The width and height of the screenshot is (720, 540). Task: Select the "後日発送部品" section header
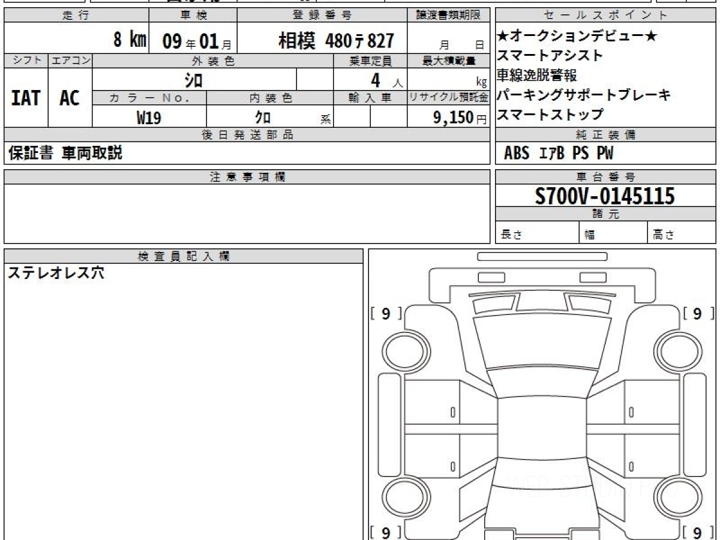pos(247,135)
